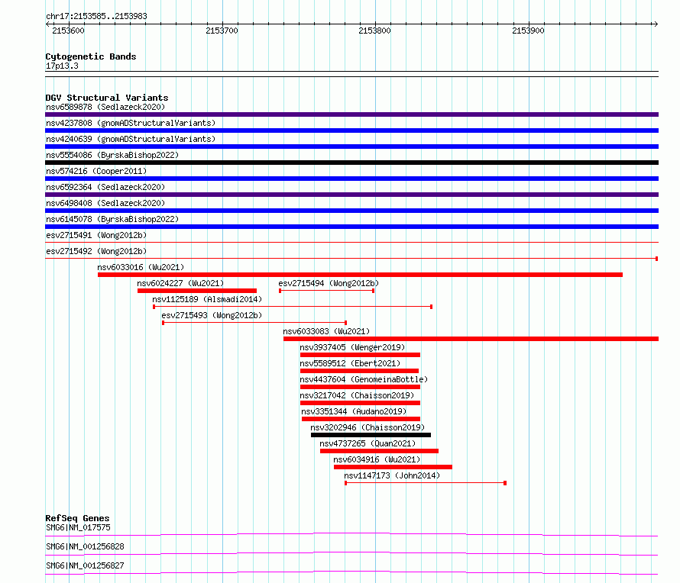Select the thin esv2715494 variant line

326,291
